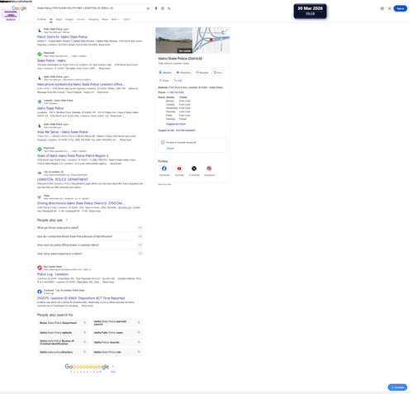Open 'State of Idaho Idaho State Police-Patrol-Region 2' result
Screen dimensions: 413x394
[73, 156]
